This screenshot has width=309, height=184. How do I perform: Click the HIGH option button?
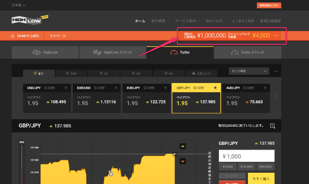(232, 176)
